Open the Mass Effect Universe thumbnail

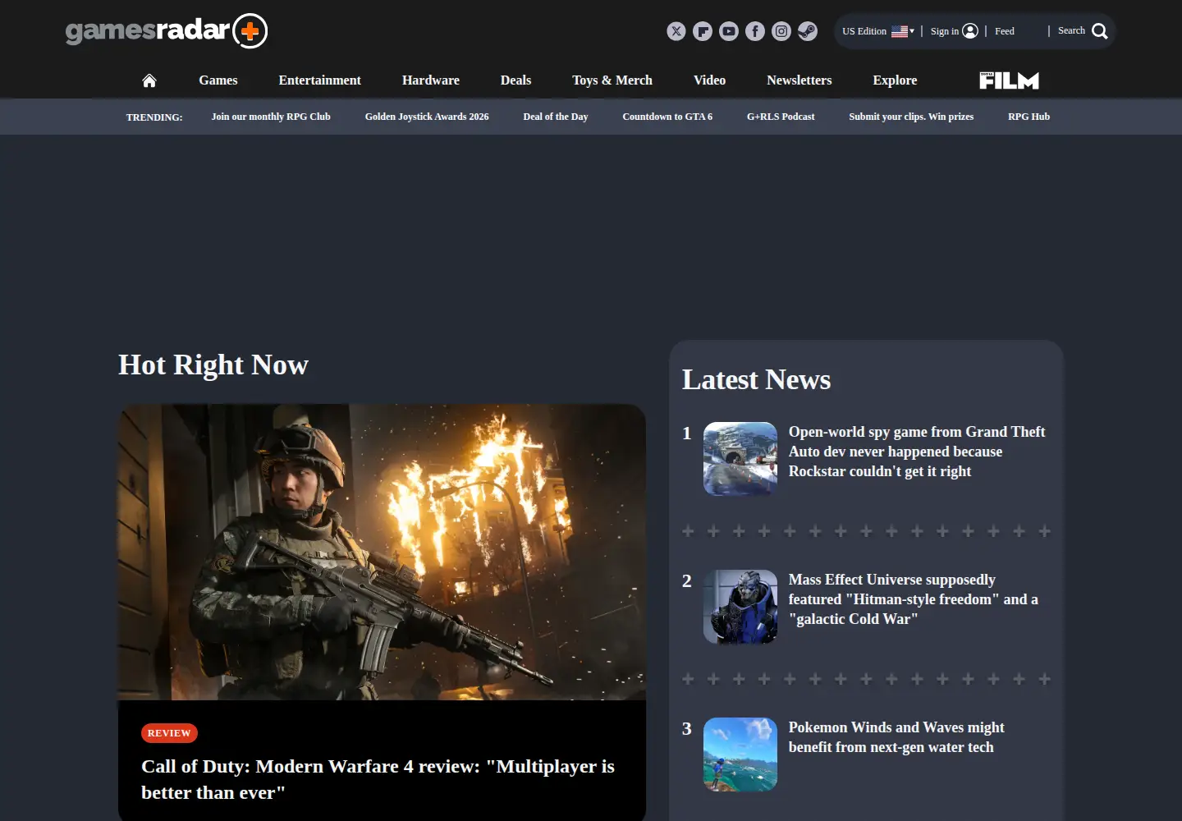click(740, 607)
